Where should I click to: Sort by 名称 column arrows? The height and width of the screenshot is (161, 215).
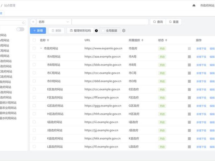[48, 40]
